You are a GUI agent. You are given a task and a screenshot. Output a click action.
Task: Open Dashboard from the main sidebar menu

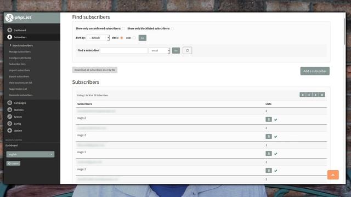pyautogui.click(x=16, y=30)
